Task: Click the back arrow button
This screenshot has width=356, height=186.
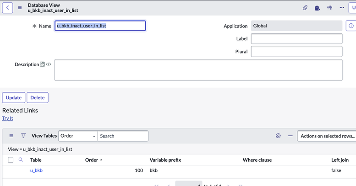Action: click(x=8, y=8)
